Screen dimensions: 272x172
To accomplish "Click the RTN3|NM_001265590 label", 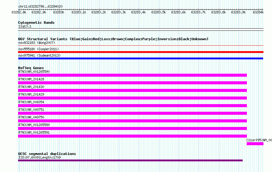I will point(34,72).
